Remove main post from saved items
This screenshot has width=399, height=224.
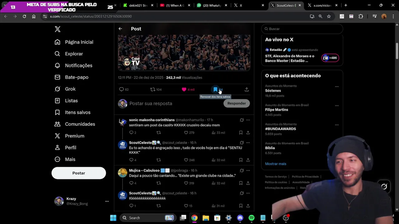(215, 89)
